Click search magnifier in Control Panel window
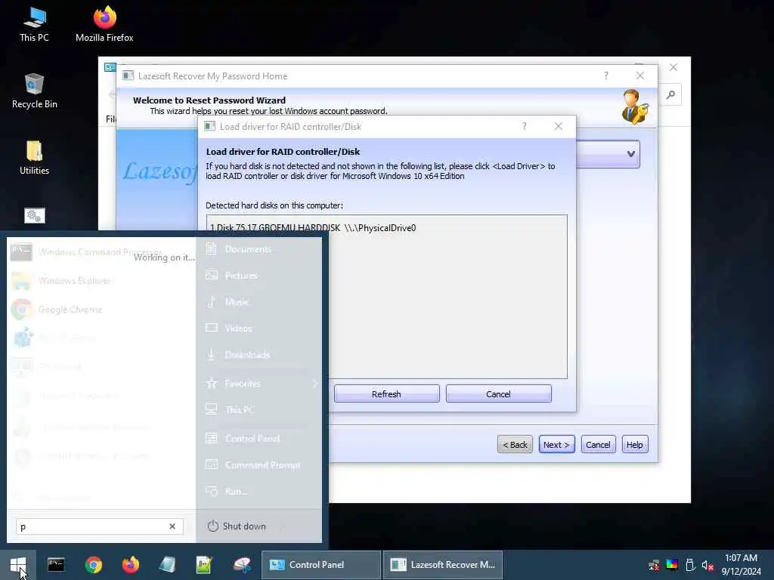Screen dimensions: 774x580 (x=670, y=94)
